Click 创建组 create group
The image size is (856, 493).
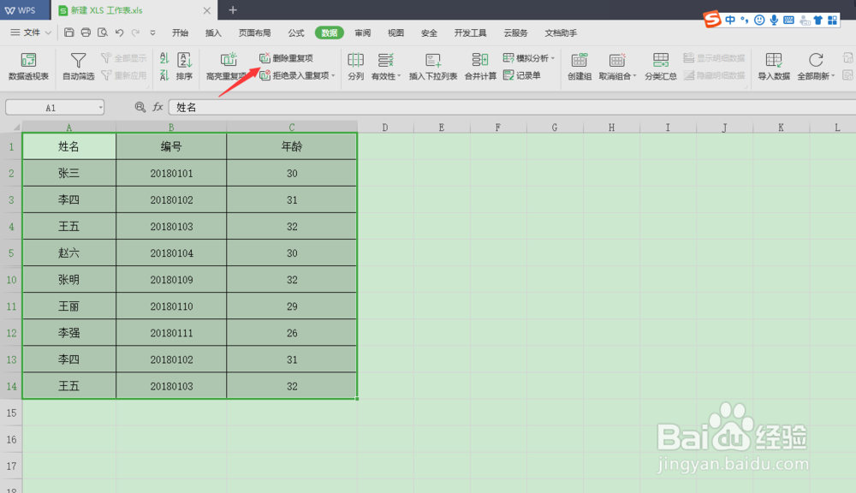pyautogui.click(x=580, y=68)
